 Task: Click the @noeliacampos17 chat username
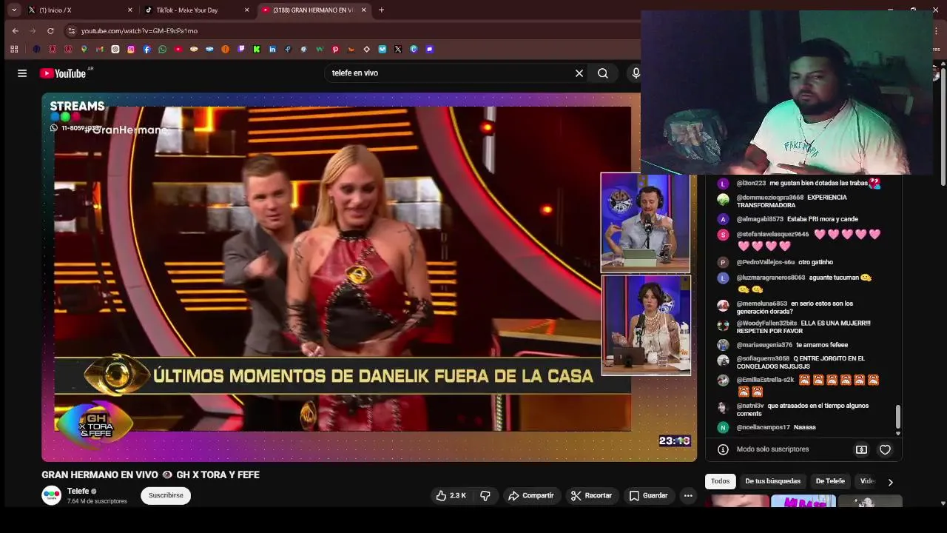(x=763, y=427)
